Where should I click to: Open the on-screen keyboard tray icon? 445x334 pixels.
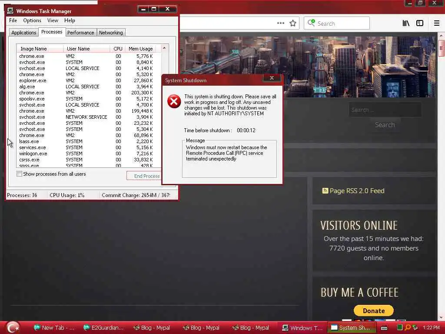click(x=384, y=328)
